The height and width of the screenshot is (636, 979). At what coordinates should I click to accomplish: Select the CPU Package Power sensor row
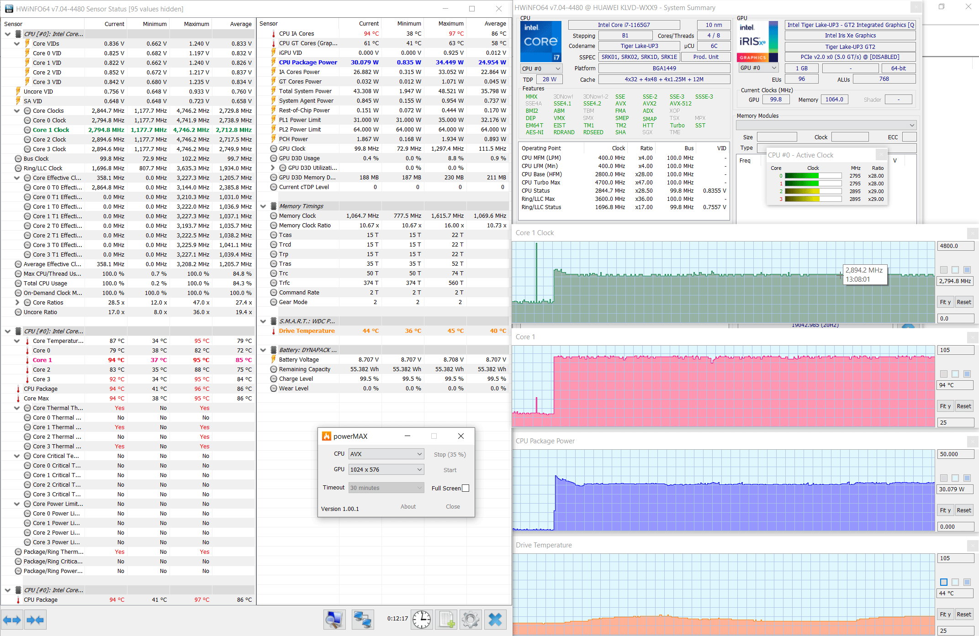[308, 63]
